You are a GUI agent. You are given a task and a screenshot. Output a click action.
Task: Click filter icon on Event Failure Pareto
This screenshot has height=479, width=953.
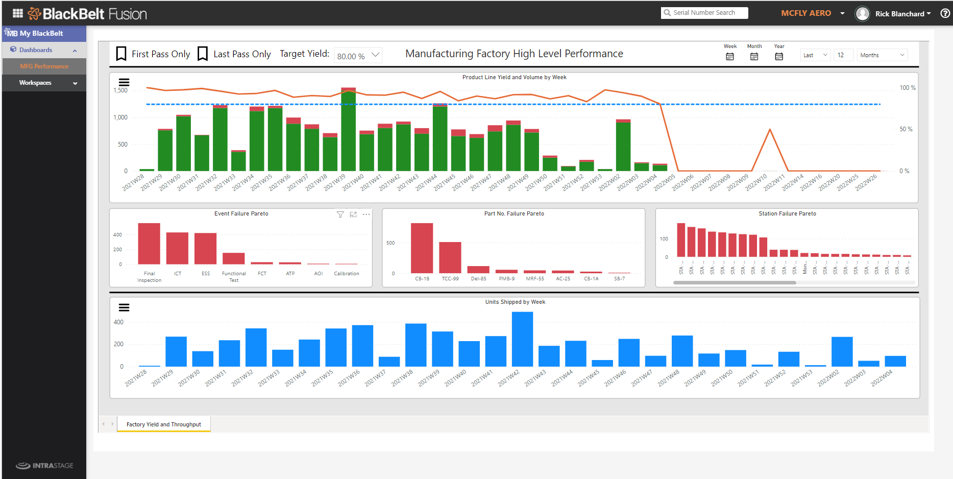click(340, 214)
